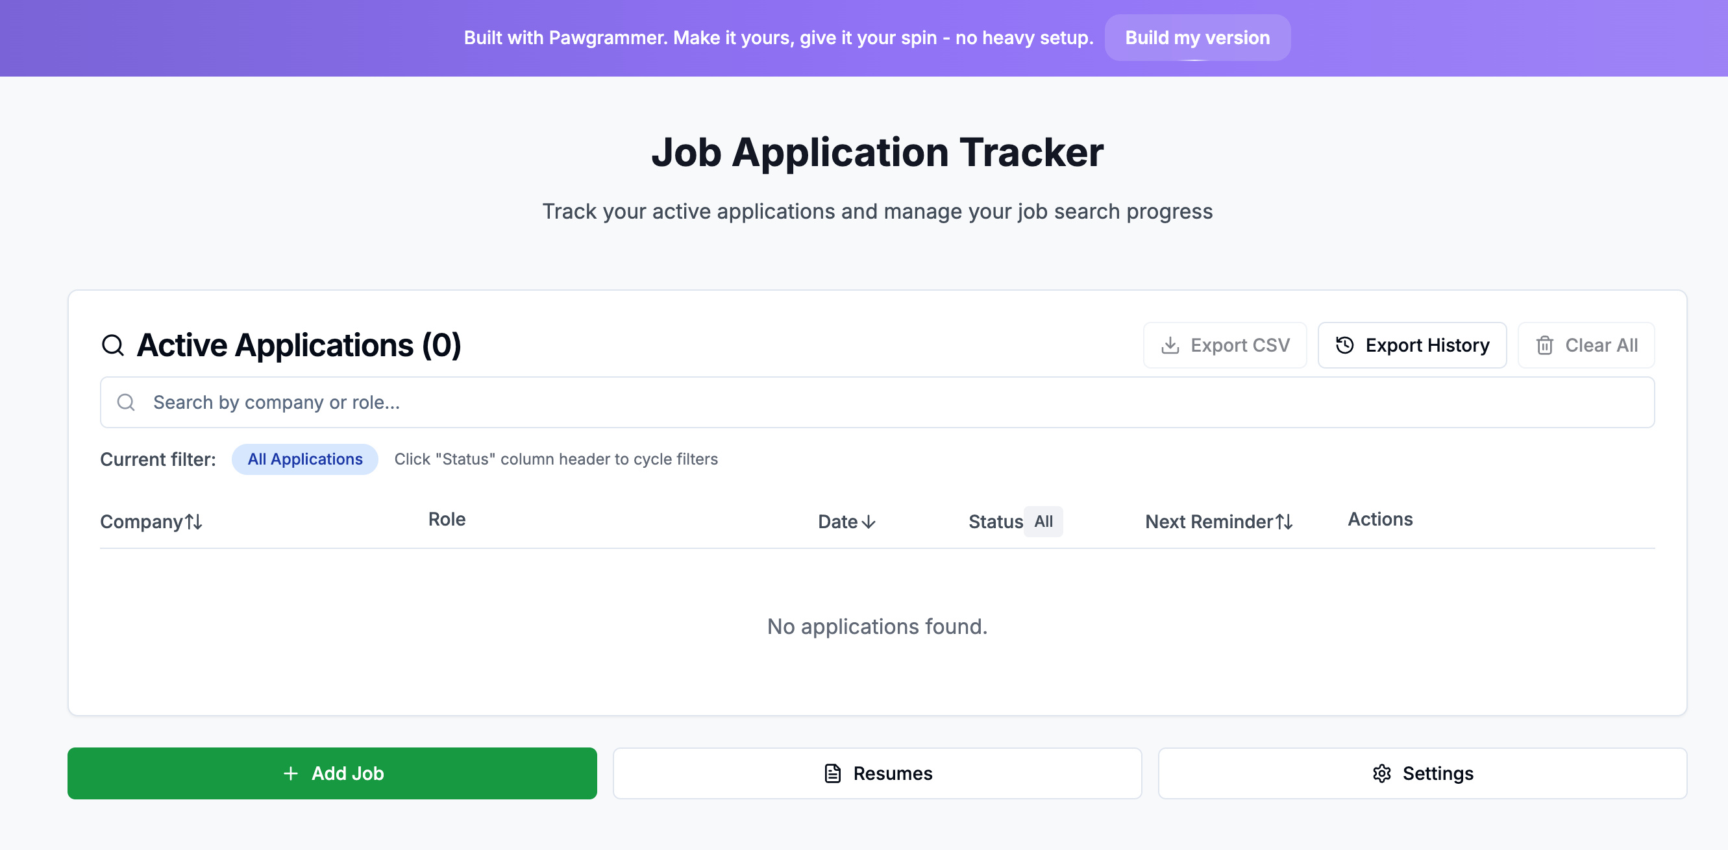This screenshot has height=850, width=1728.
Task: Click the search icon inside search field
Action: click(x=126, y=402)
